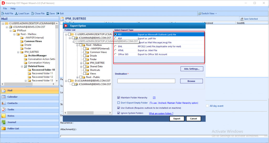Open the Folder List section icon
This screenshot has width=269, height=143.
point(3,129)
